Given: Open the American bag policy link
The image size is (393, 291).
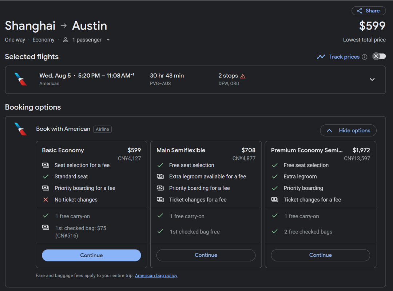Looking at the screenshot, I should click(156, 276).
